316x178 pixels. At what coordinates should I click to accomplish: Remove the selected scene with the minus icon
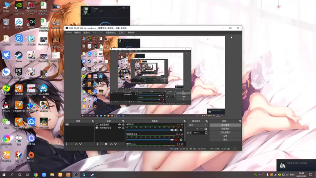point(71,144)
